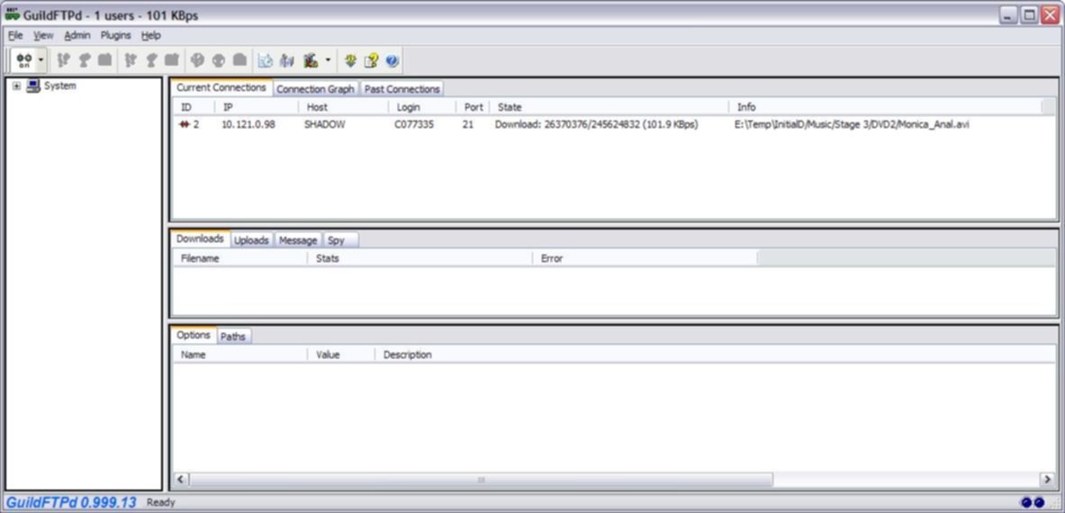Show the Paths tab
The height and width of the screenshot is (513, 1065).
[x=233, y=337]
